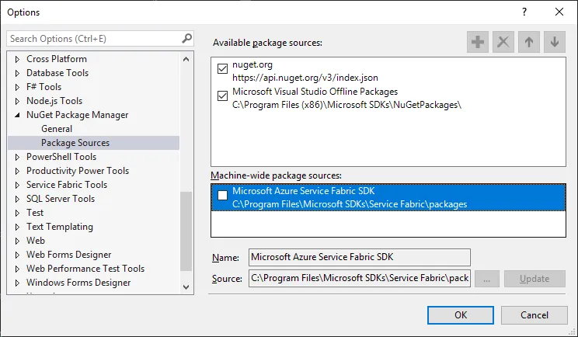Click the browse ellipsis button
578x337 pixels.
(x=486, y=279)
